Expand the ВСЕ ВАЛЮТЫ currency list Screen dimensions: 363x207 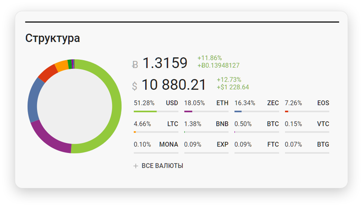tap(162, 166)
